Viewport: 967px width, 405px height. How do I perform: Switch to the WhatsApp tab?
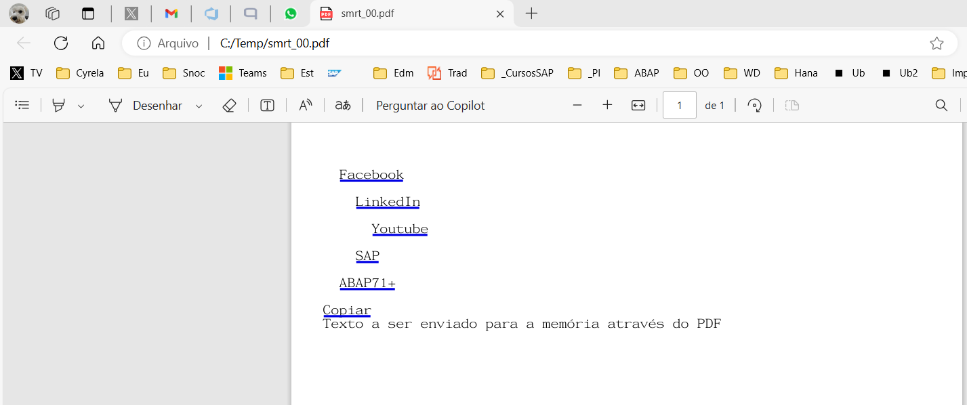(291, 14)
